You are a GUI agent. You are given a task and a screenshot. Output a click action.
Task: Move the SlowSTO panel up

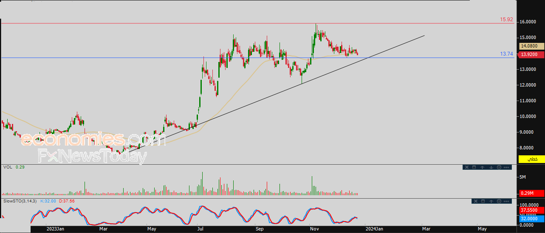pyautogui.click(x=491, y=201)
